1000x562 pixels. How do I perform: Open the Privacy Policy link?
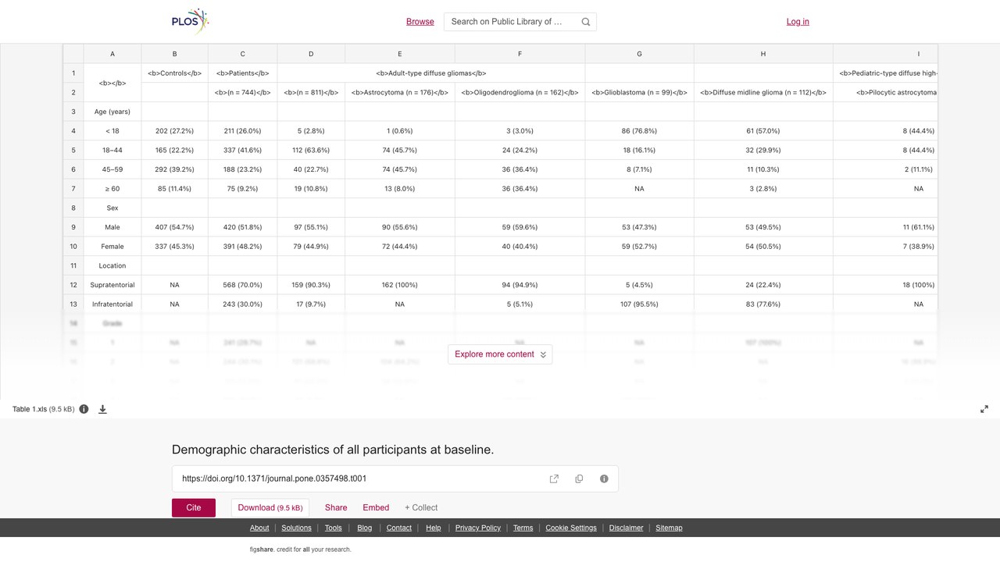click(x=478, y=528)
